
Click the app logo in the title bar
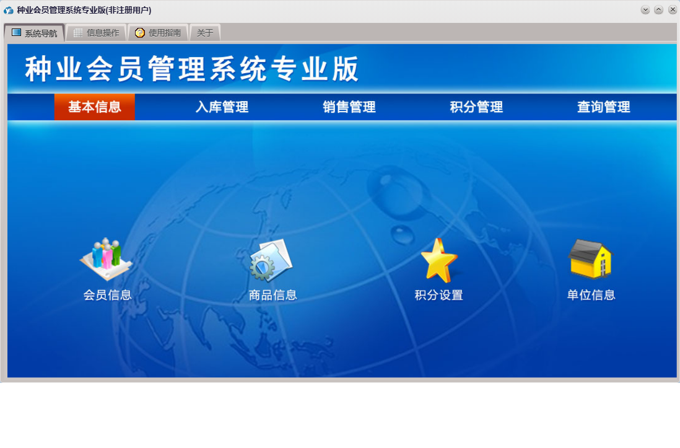coord(8,10)
